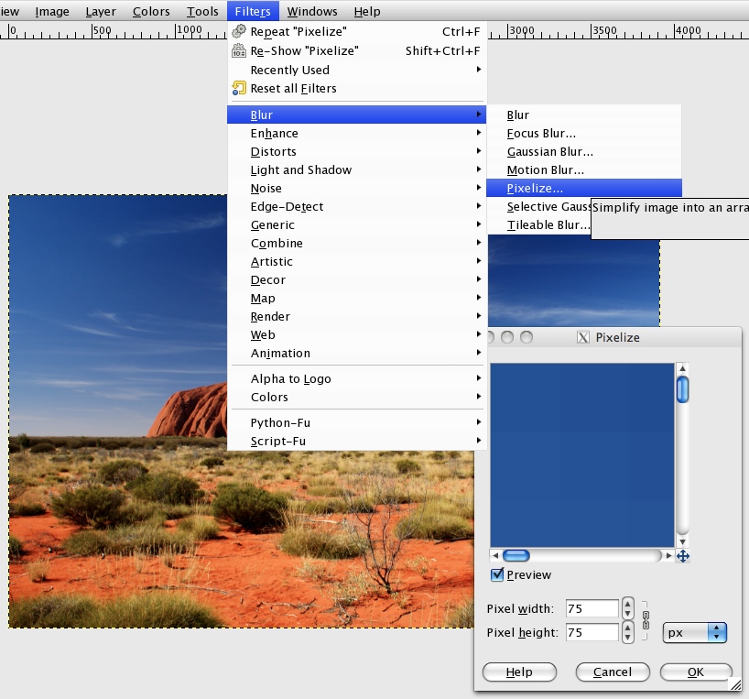Click the Pixel height input field
Screen dimensions: 749x699
[x=592, y=632]
